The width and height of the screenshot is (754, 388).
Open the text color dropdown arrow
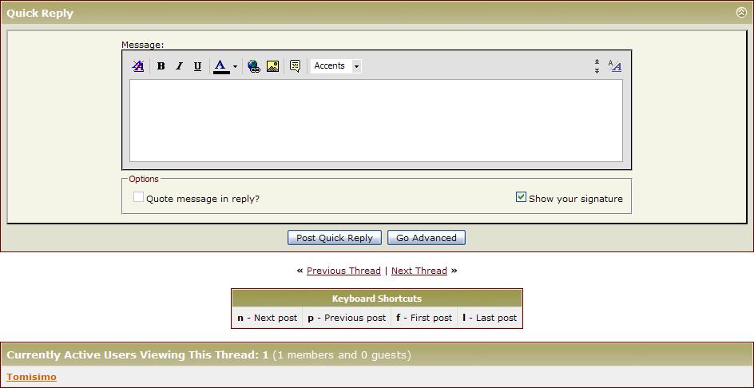(x=235, y=67)
